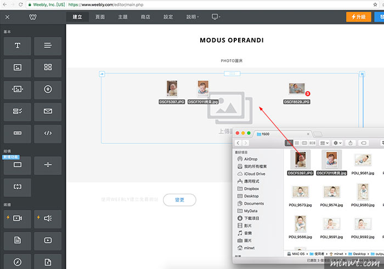This screenshot has width=384, height=269.
Task: Select the POU_9591.jpg thumbnail in Finder
Action: pos(331,224)
